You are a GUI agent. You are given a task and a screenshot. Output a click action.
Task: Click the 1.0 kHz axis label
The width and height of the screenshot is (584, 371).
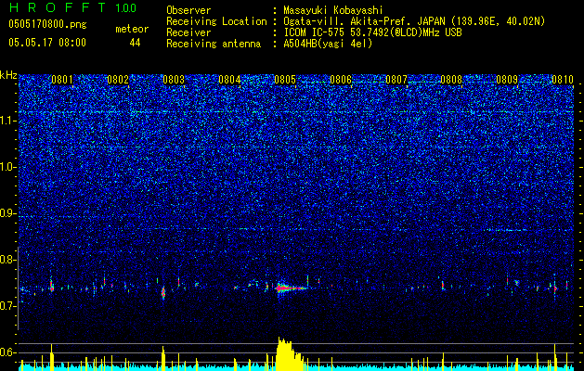pos(8,168)
